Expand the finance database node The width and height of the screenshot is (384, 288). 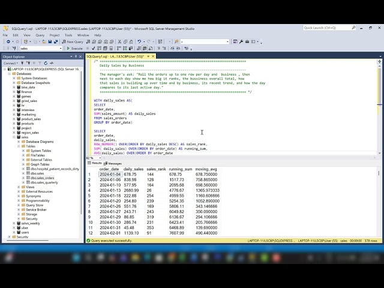(x=14, y=92)
